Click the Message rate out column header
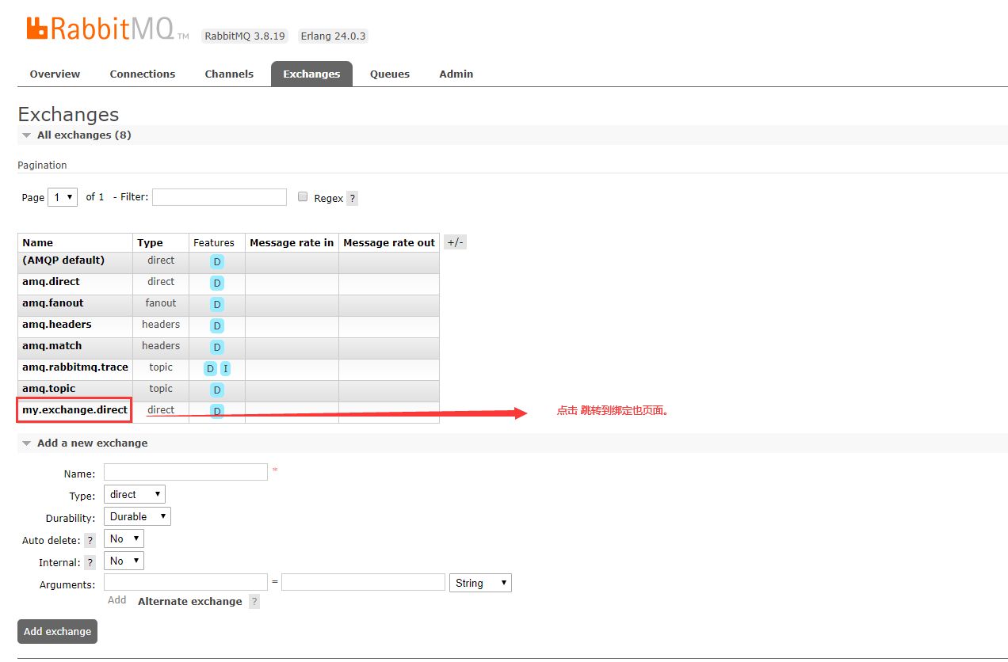The width and height of the screenshot is (1008, 662). [x=389, y=243]
